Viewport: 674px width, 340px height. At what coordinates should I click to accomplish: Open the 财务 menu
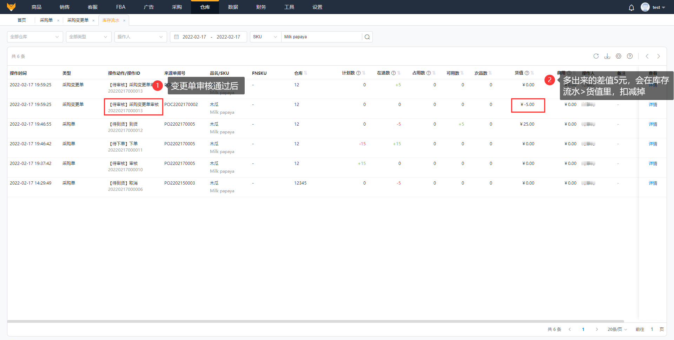click(261, 7)
